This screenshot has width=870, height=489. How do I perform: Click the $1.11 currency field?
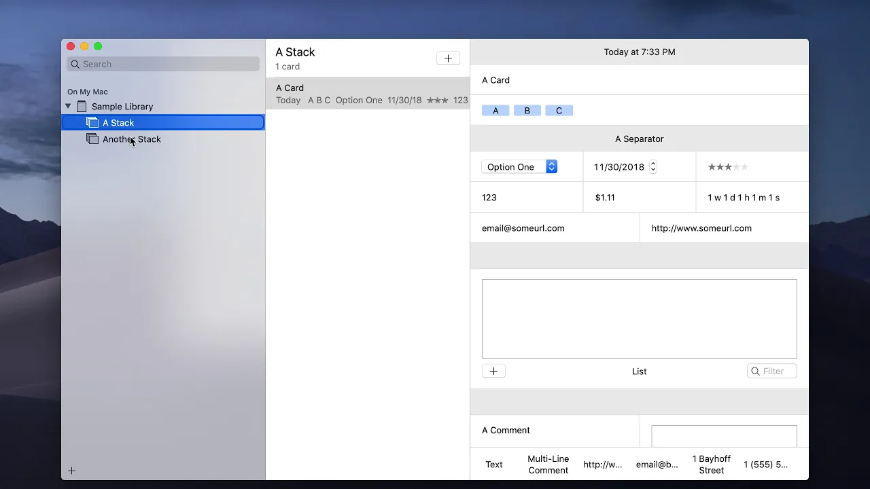(640, 198)
